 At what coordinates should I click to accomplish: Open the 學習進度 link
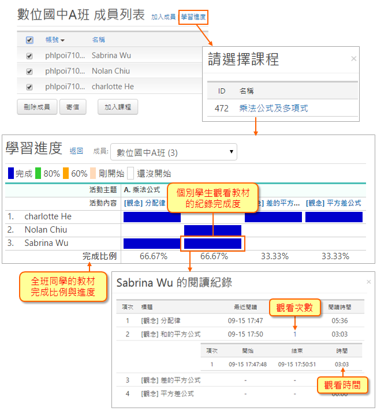click(193, 17)
